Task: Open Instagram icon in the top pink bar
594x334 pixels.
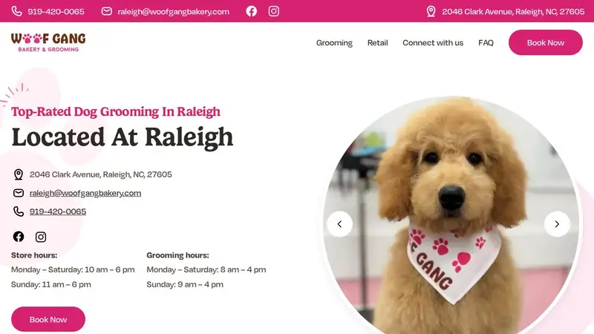Action: [273, 11]
